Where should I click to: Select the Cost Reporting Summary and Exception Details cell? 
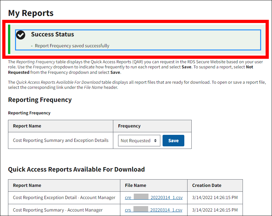60,140
